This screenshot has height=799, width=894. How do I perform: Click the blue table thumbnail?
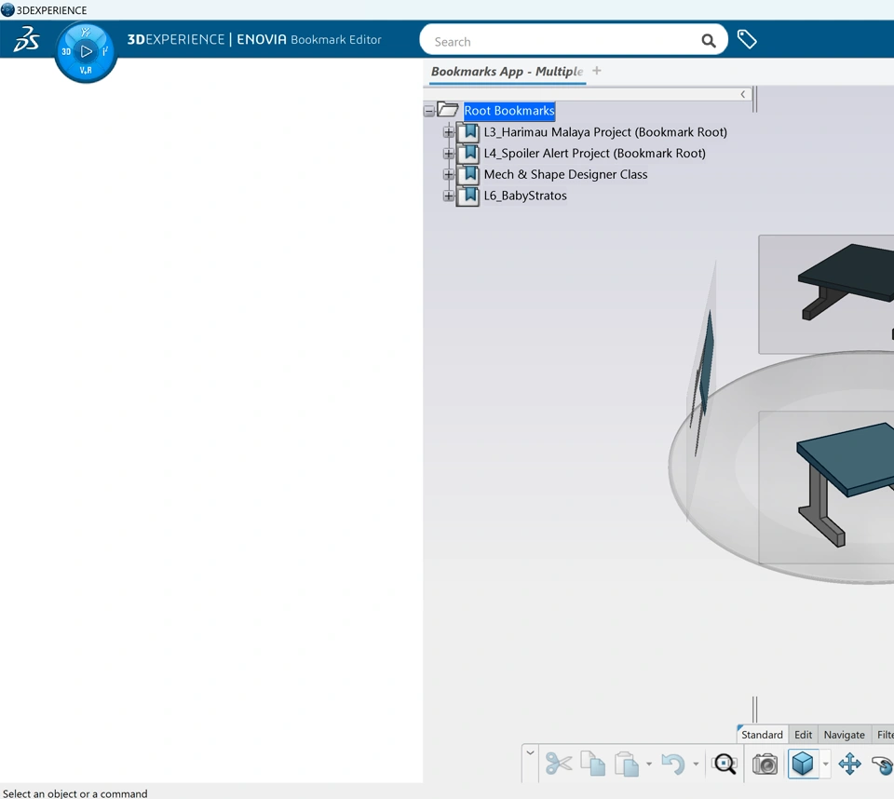826,487
